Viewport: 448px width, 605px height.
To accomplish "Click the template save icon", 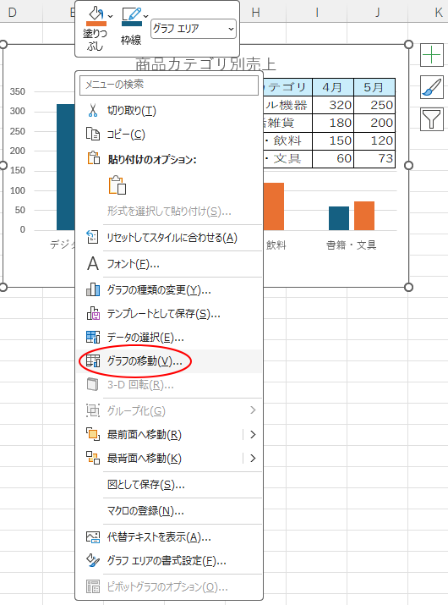I will 92,313.
